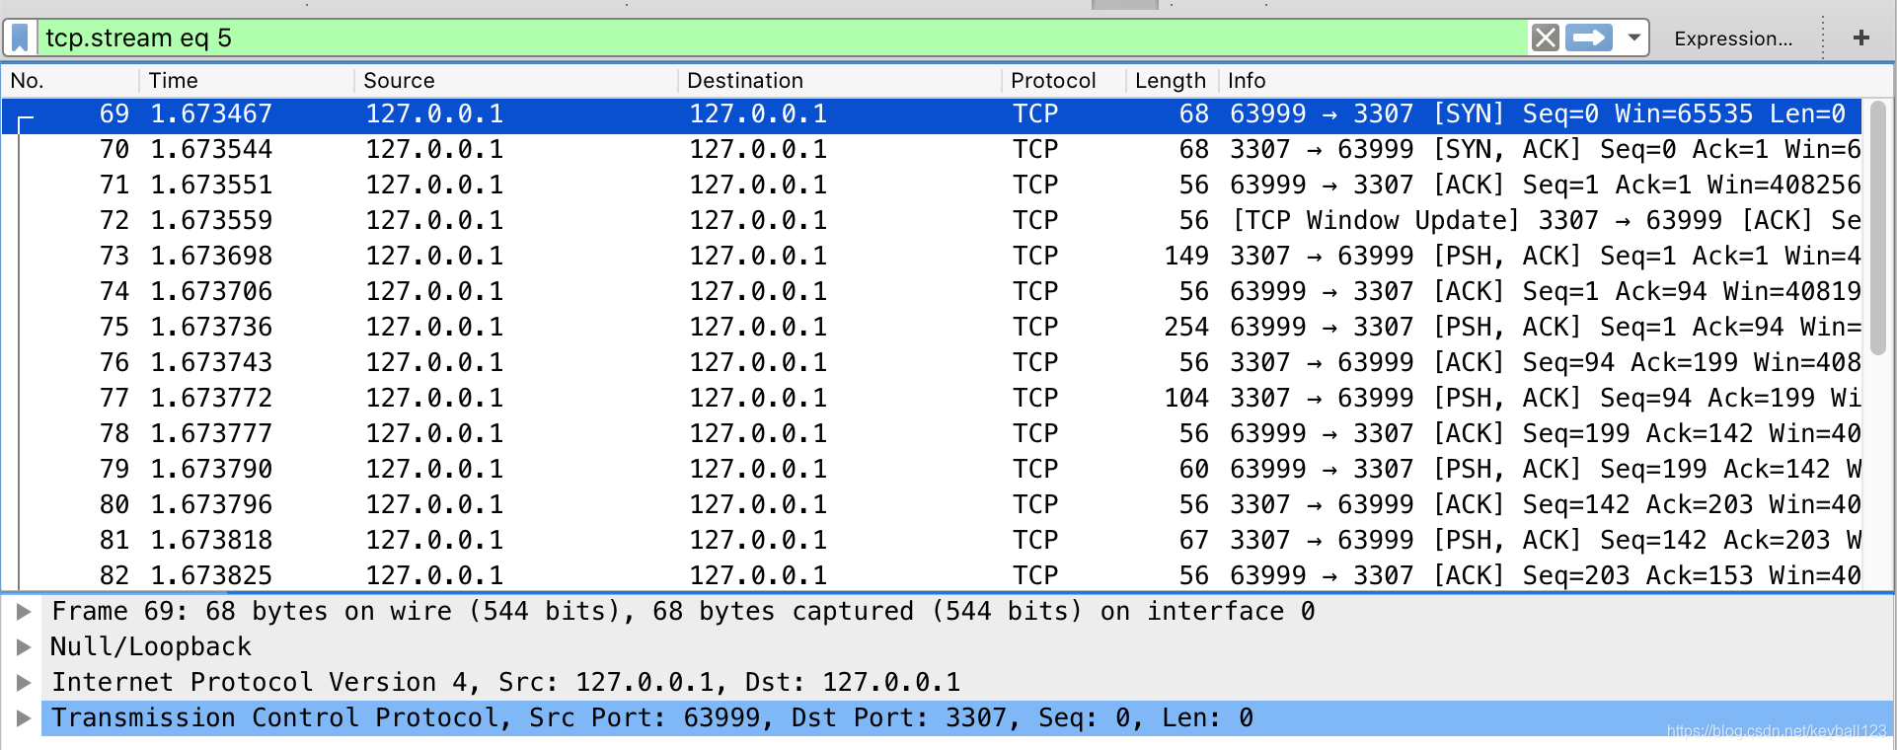The width and height of the screenshot is (1897, 750).
Task: Click the Expression... button
Action: [1733, 38]
